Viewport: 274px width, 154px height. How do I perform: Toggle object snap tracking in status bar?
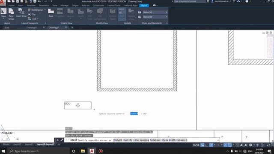coord(226,145)
